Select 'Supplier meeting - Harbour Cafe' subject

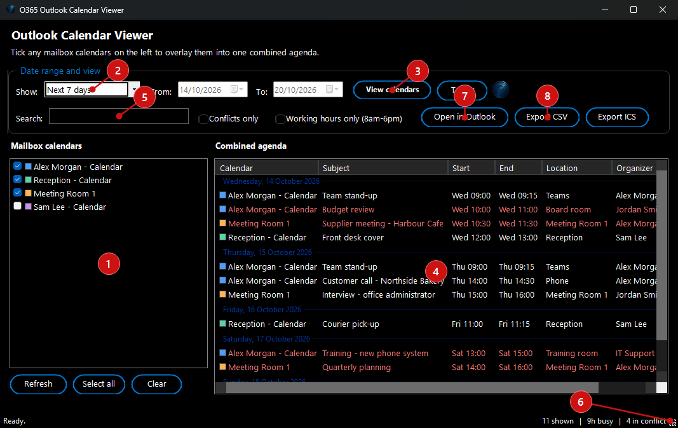(x=383, y=223)
